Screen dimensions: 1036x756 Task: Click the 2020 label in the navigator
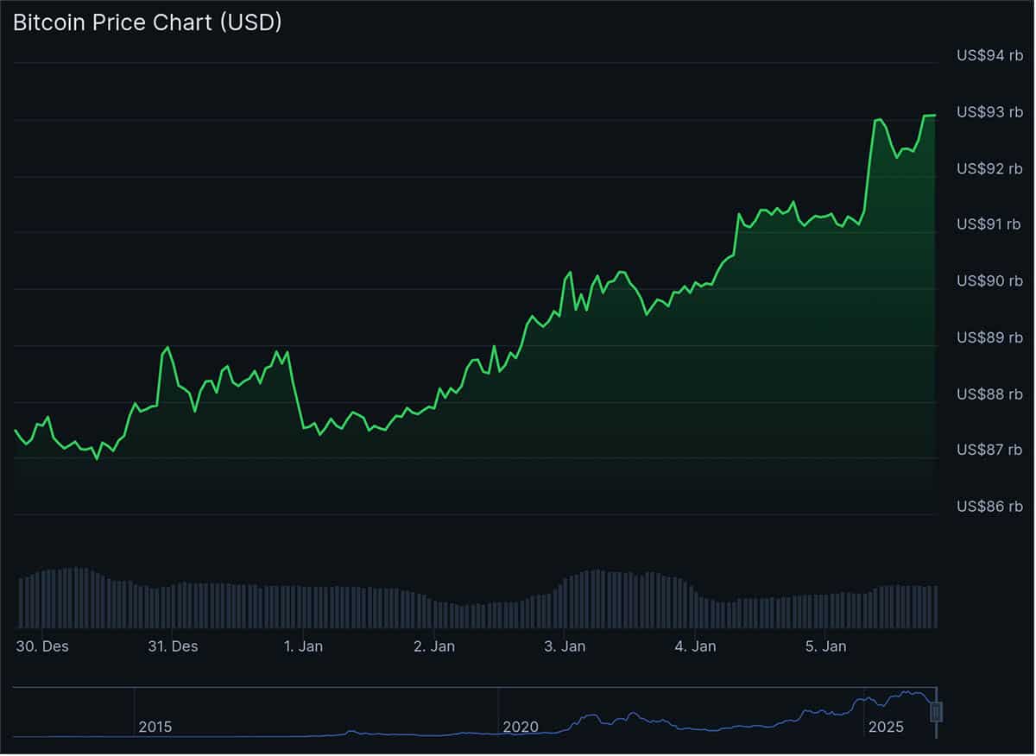pyautogui.click(x=521, y=728)
